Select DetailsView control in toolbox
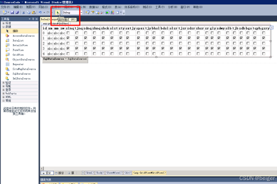 tap(19, 45)
